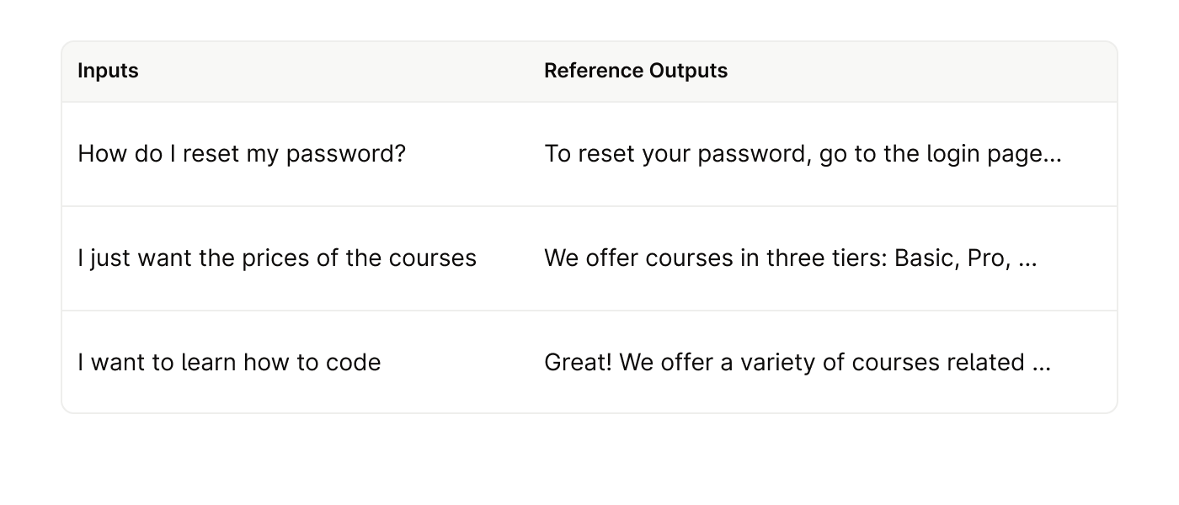Click the "Inputs" column header
The image size is (1179, 505).
(x=108, y=71)
